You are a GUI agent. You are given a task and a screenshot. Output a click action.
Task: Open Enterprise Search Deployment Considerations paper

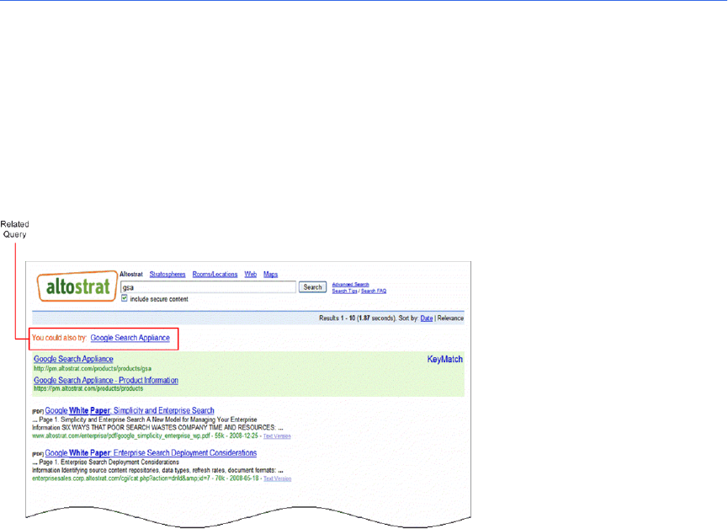151,452
